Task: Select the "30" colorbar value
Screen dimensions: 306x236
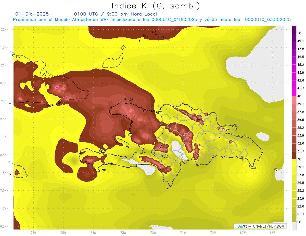Action: coord(299,159)
